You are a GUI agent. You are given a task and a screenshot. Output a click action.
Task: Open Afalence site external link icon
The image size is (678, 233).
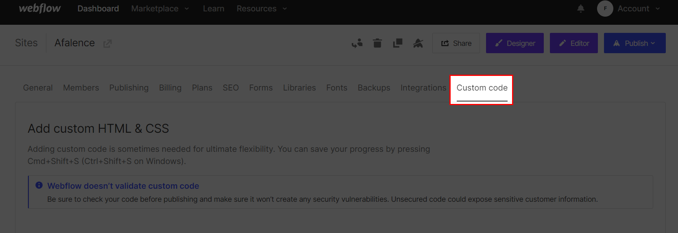(107, 43)
